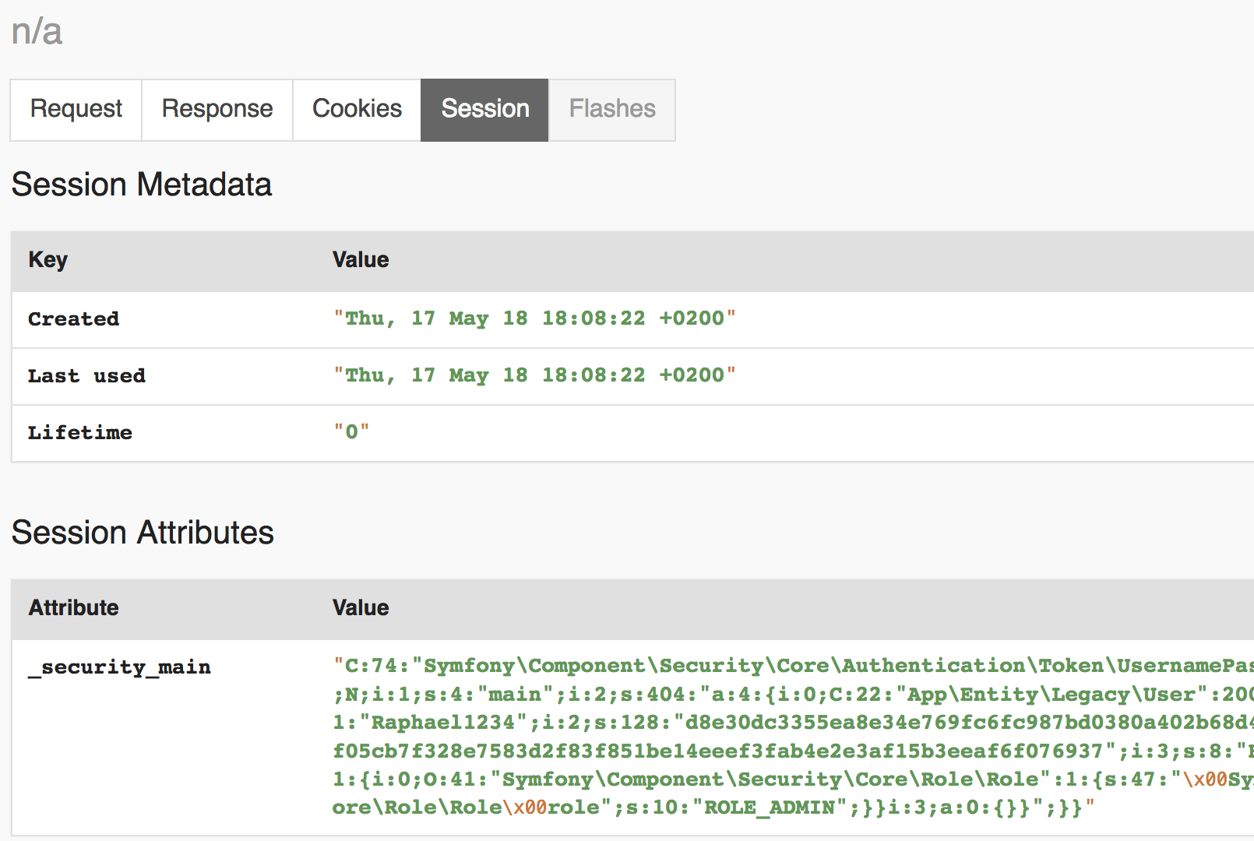This screenshot has height=841, width=1254.
Task: Click the Value header in Session Attributes table
Action: [x=361, y=608]
